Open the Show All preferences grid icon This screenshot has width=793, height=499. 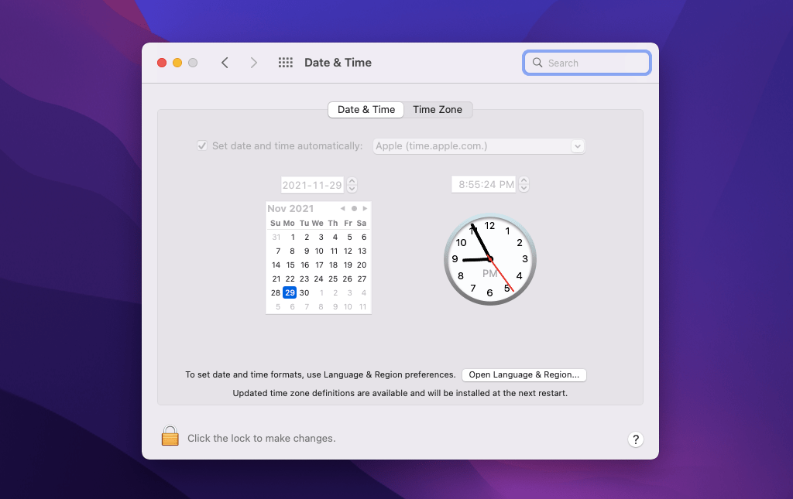point(285,62)
